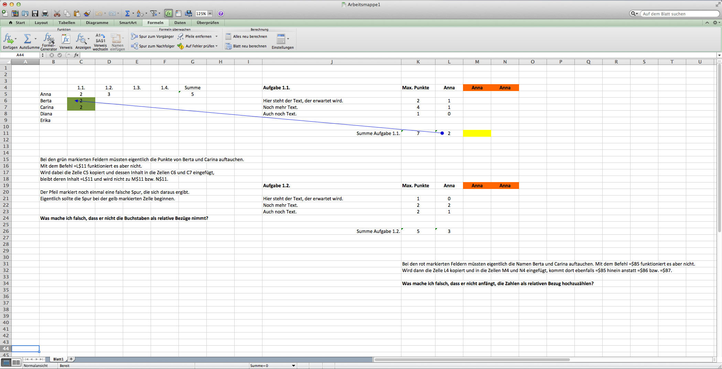Select the yellow highlighted cell M11
The image size is (722, 369).
click(x=477, y=133)
